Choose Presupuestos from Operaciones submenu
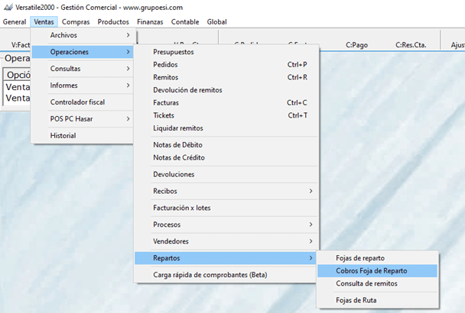 [174, 53]
